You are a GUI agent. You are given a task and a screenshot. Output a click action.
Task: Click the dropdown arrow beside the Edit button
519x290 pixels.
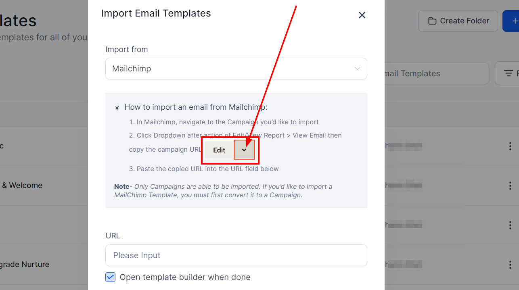click(x=244, y=150)
